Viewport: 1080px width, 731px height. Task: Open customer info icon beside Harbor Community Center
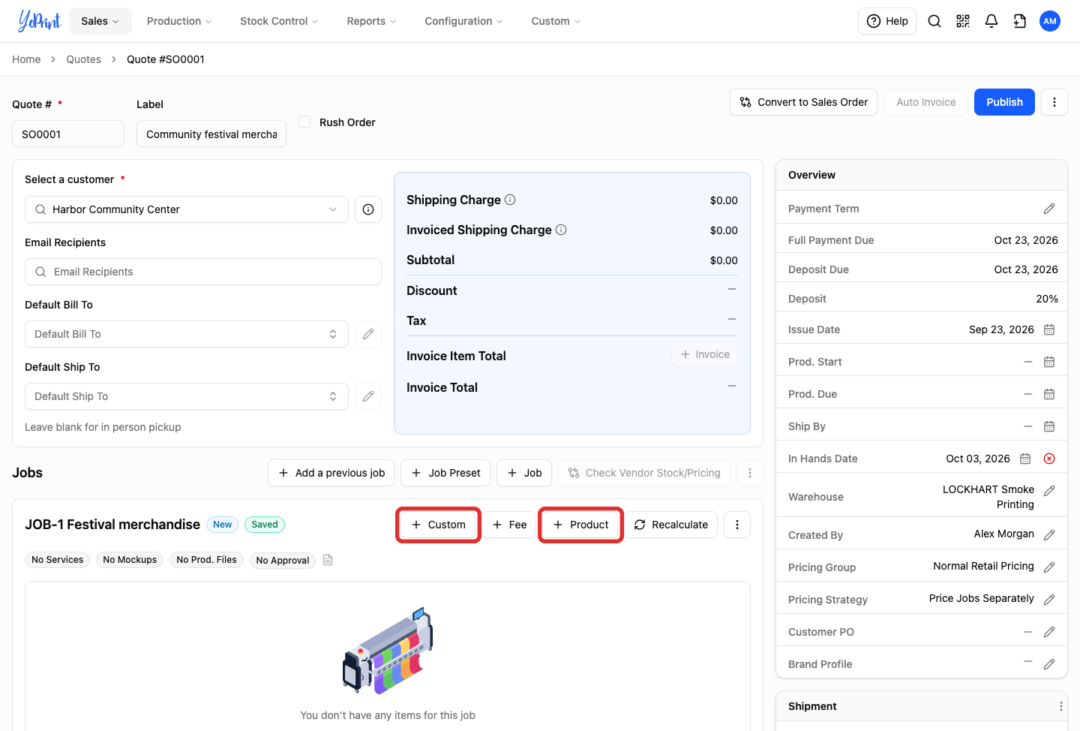pyautogui.click(x=368, y=209)
